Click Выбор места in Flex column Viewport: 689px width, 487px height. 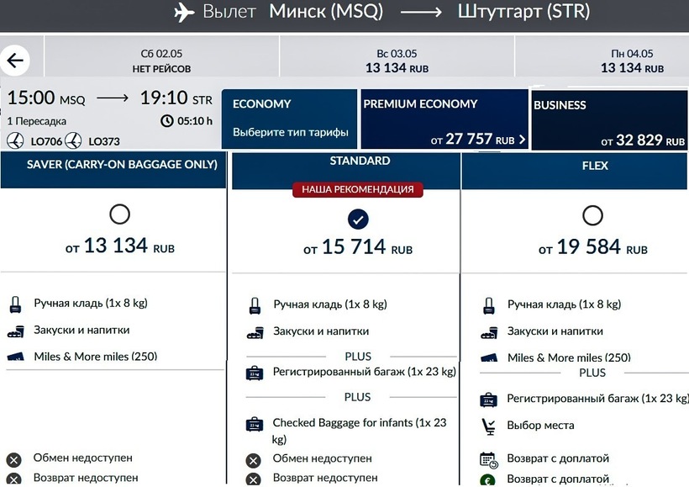coord(540,426)
